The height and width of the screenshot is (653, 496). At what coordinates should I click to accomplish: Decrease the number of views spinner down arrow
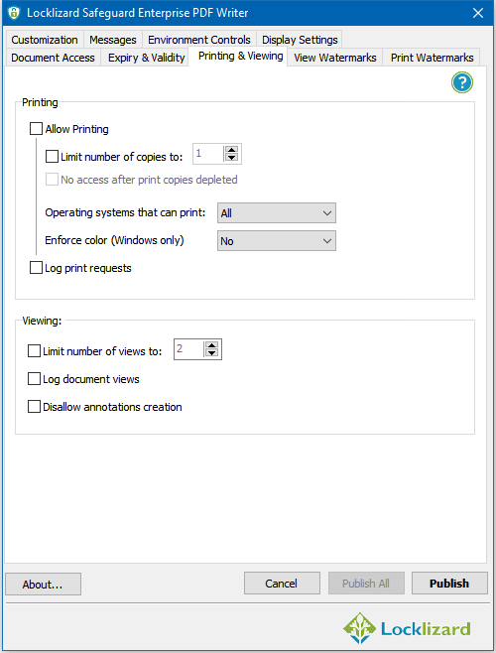tap(211, 352)
